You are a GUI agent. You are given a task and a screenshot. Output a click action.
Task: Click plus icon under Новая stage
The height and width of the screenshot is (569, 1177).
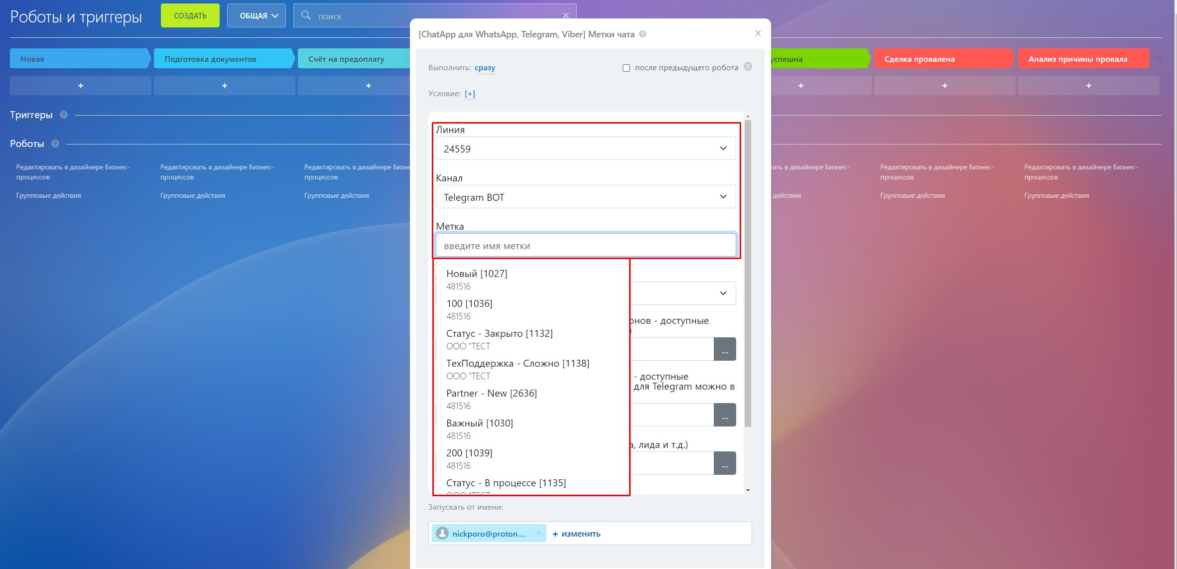pyautogui.click(x=81, y=86)
